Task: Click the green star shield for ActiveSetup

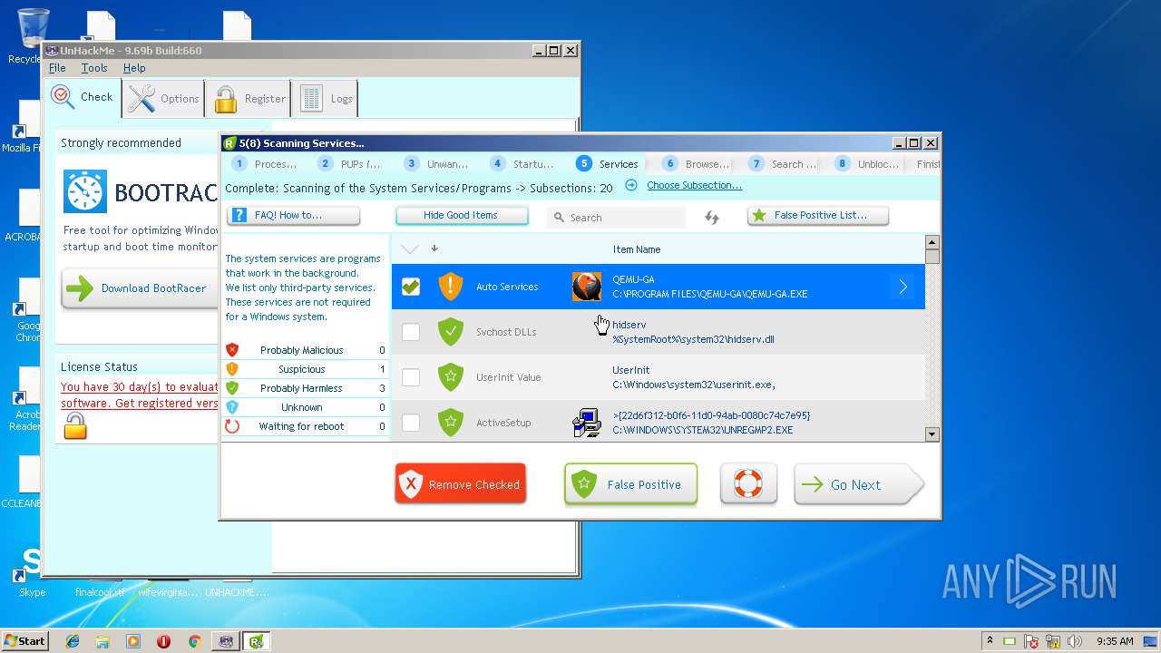Action: 451,423
